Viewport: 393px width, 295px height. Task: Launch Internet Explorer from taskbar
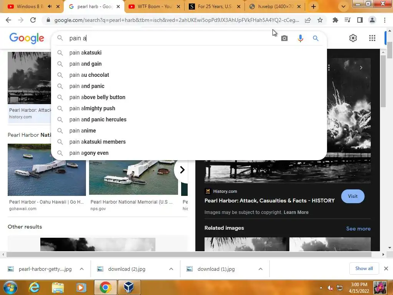pos(34,287)
